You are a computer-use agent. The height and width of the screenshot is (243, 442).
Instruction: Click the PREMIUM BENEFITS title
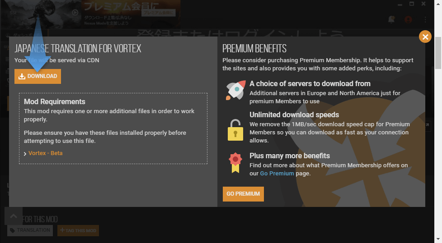(x=254, y=49)
